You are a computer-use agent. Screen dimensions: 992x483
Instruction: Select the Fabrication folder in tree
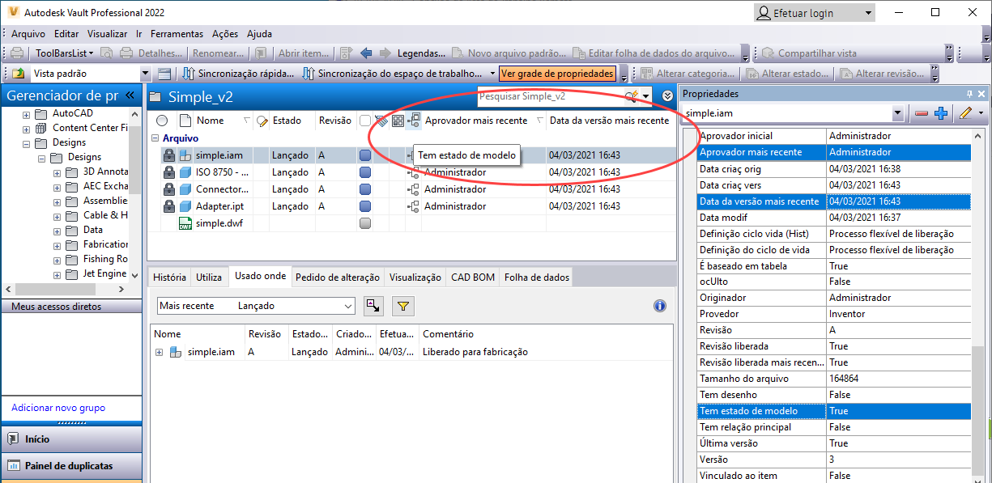tap(106, 244)
